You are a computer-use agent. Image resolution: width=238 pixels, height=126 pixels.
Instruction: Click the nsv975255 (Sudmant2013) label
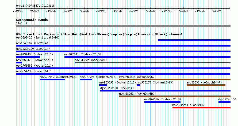(155, 82)
